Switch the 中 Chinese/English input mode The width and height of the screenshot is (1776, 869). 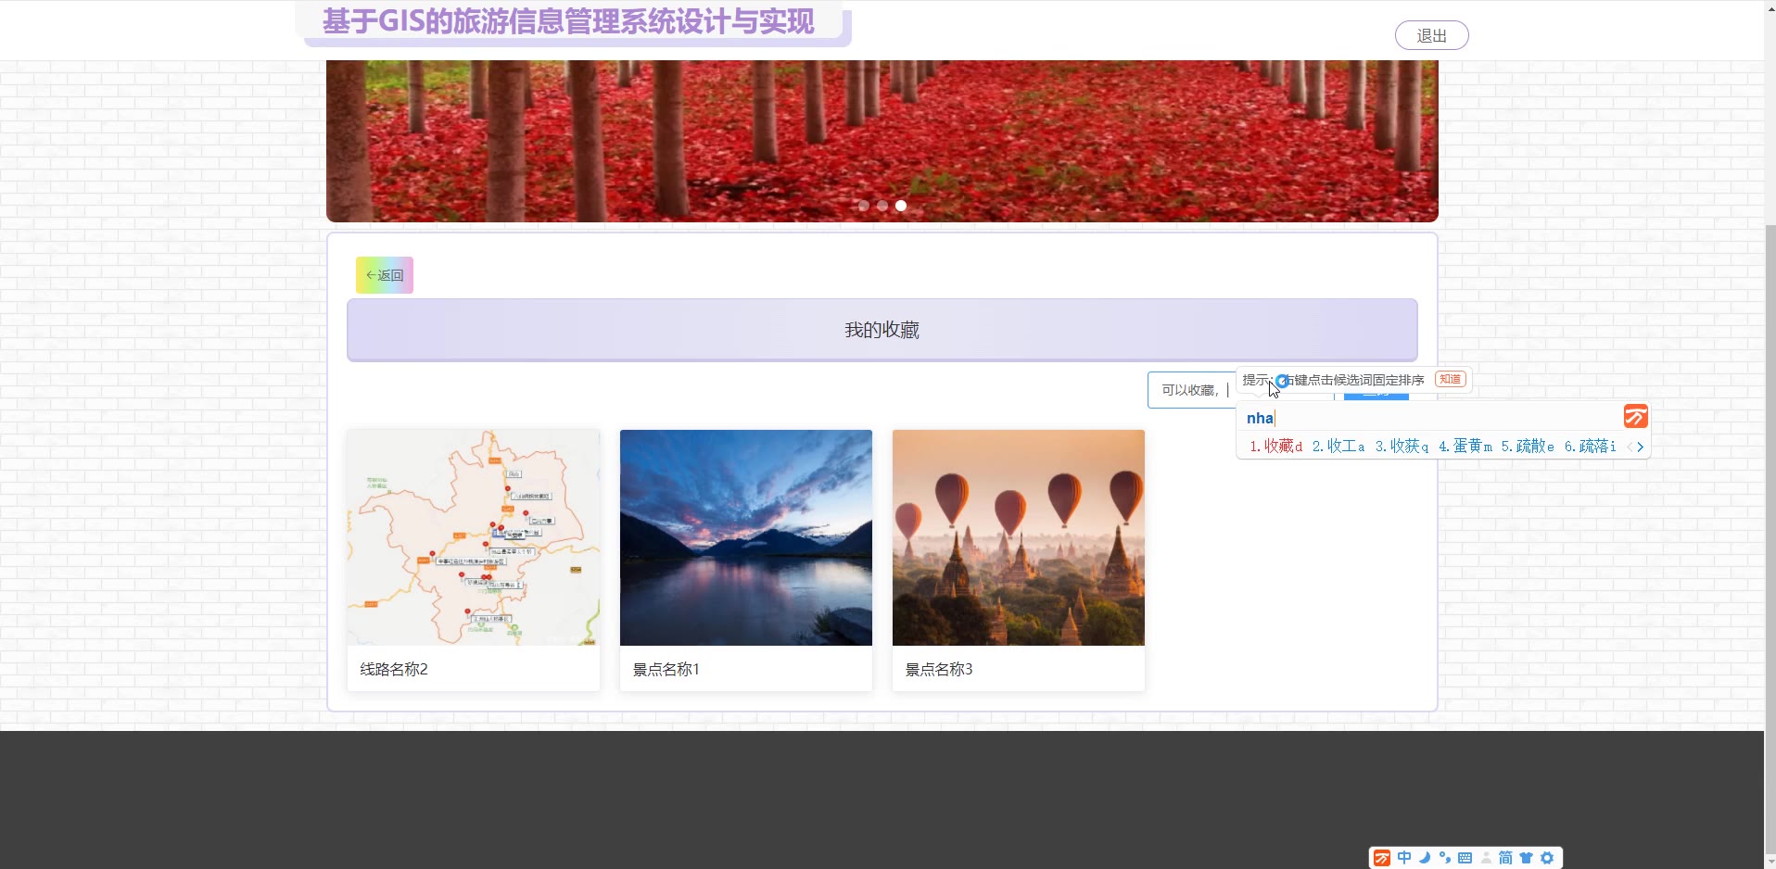click(1404, 858)
